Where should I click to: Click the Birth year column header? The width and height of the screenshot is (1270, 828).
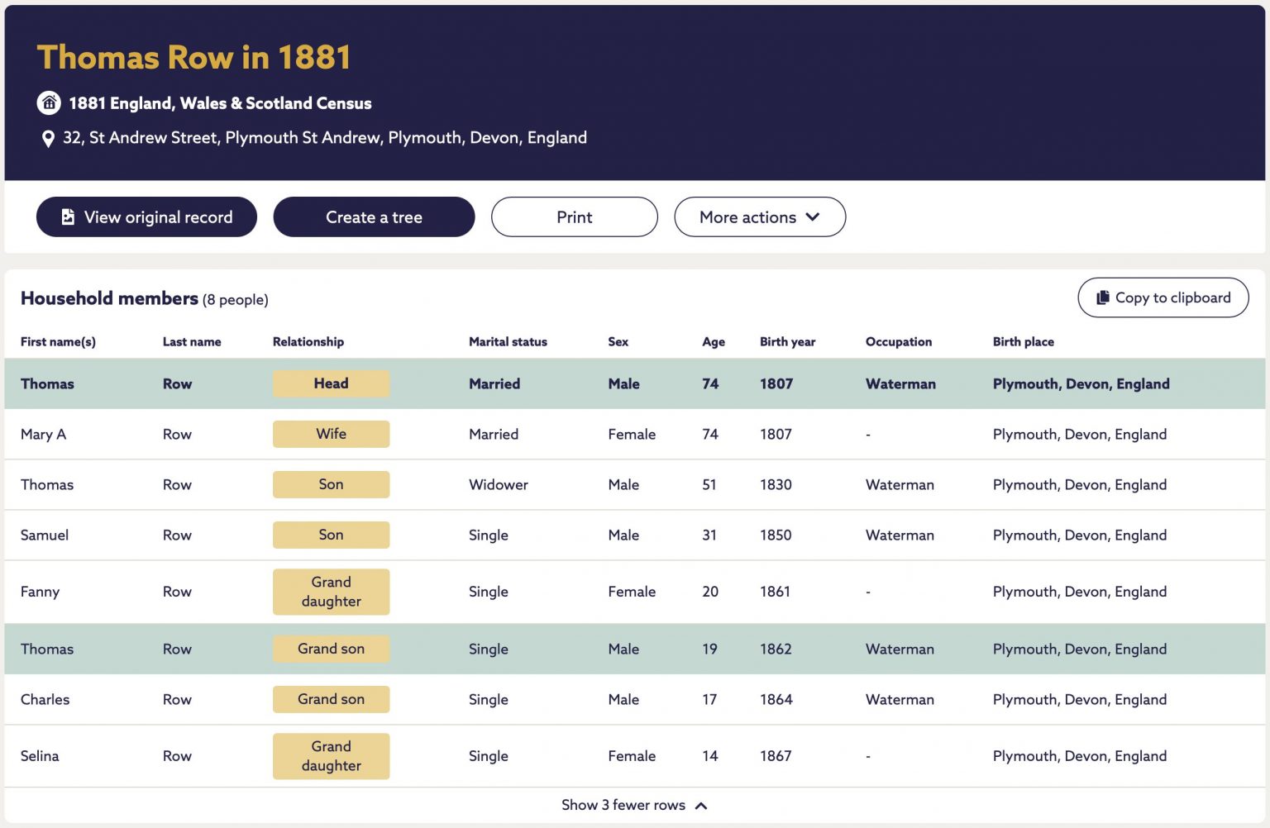(787, 341)
